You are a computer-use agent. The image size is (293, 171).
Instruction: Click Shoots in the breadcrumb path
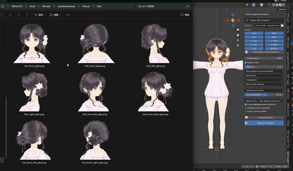[86, 6]
